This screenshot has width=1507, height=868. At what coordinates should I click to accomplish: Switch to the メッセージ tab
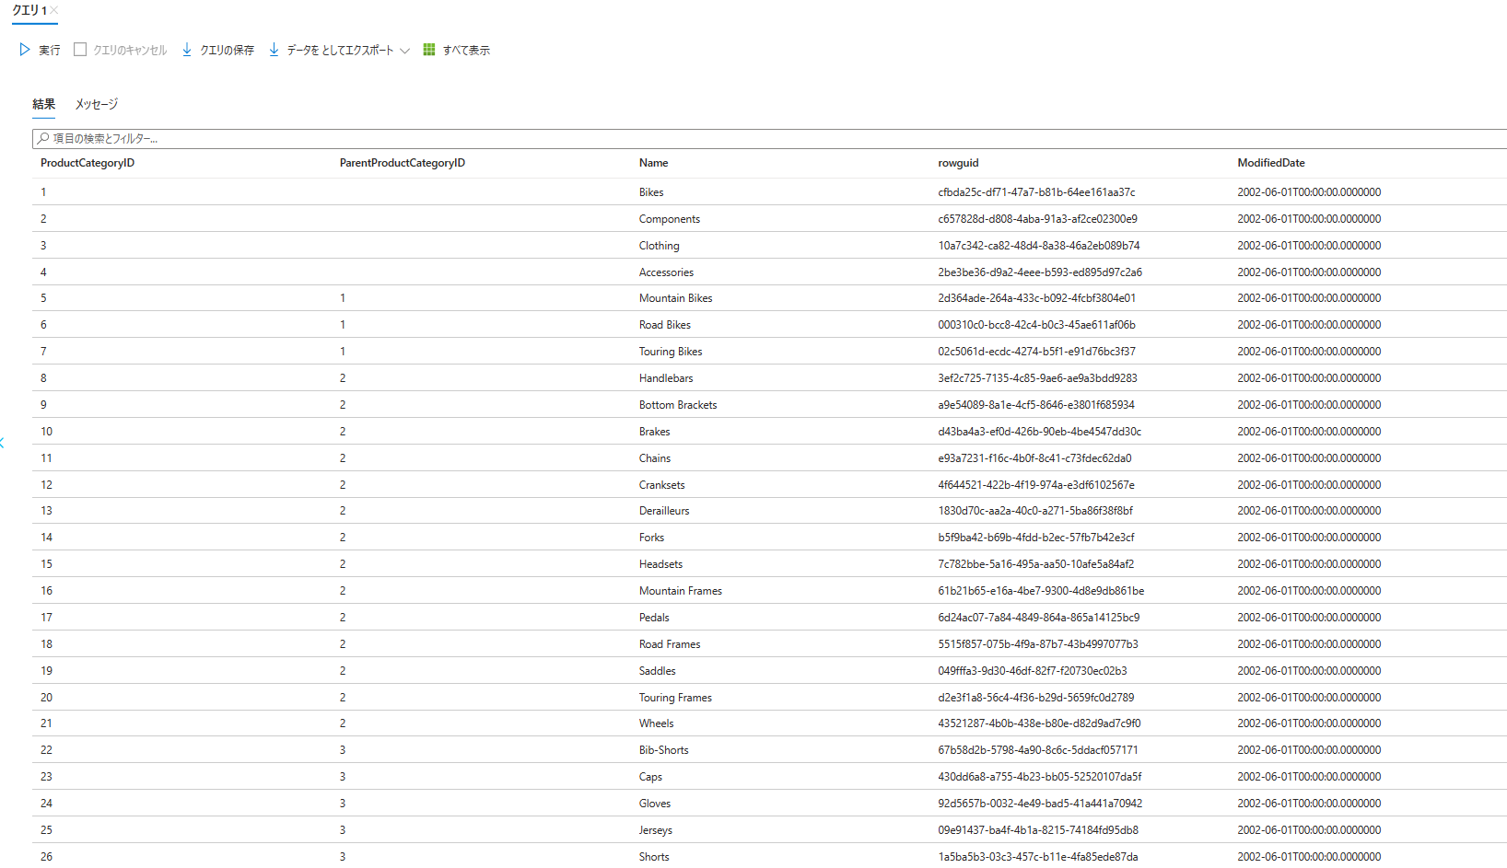coord(95,104)
